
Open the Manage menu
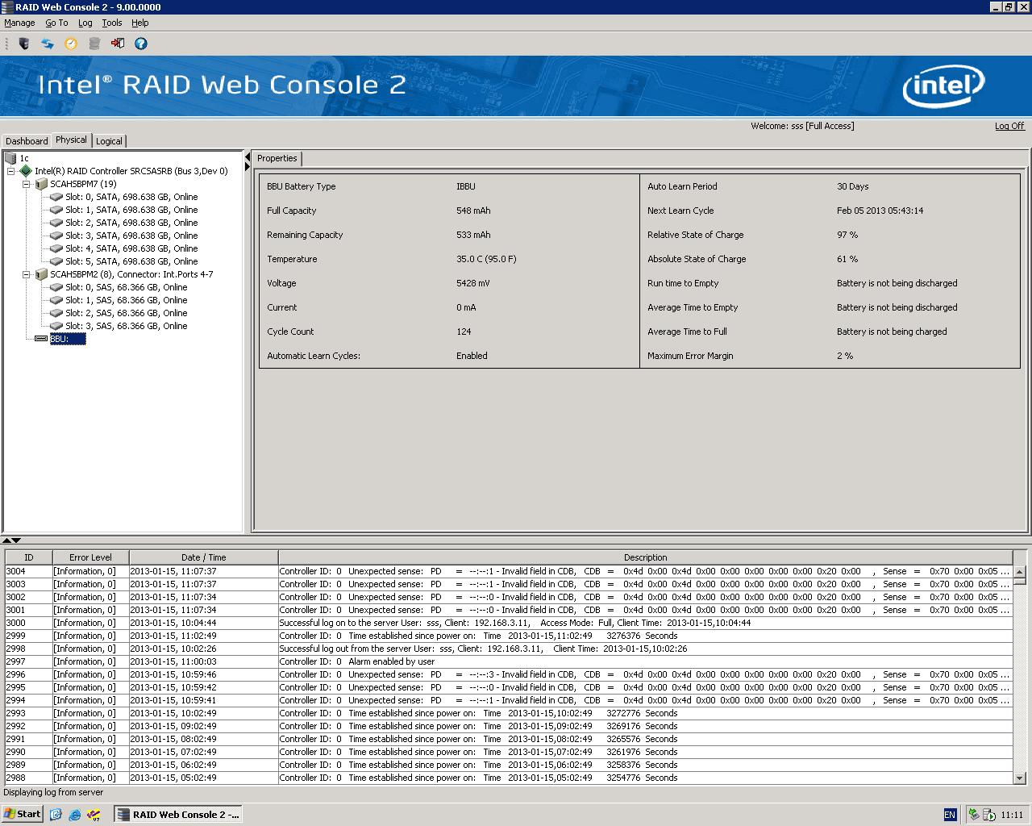19,23
